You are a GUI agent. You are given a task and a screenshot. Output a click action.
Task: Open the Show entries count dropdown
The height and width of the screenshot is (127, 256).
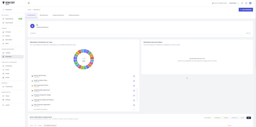pyautogui.click(x=35, y=126)
